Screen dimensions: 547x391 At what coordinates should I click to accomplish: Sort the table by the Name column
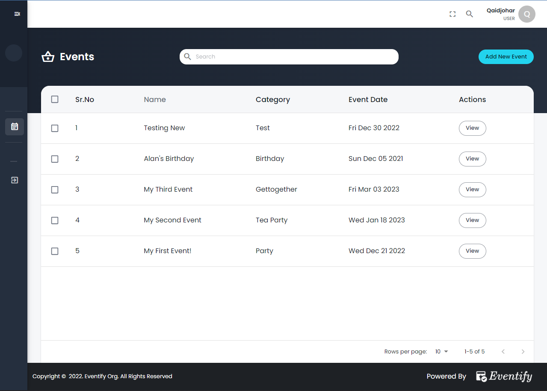(x=155, y=99)
